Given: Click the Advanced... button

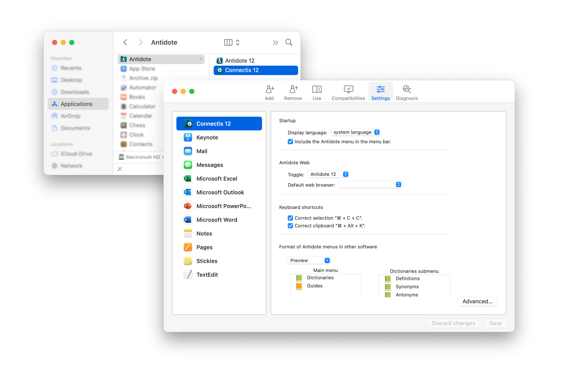Looking at the screenshot, I should pos(477,301).
